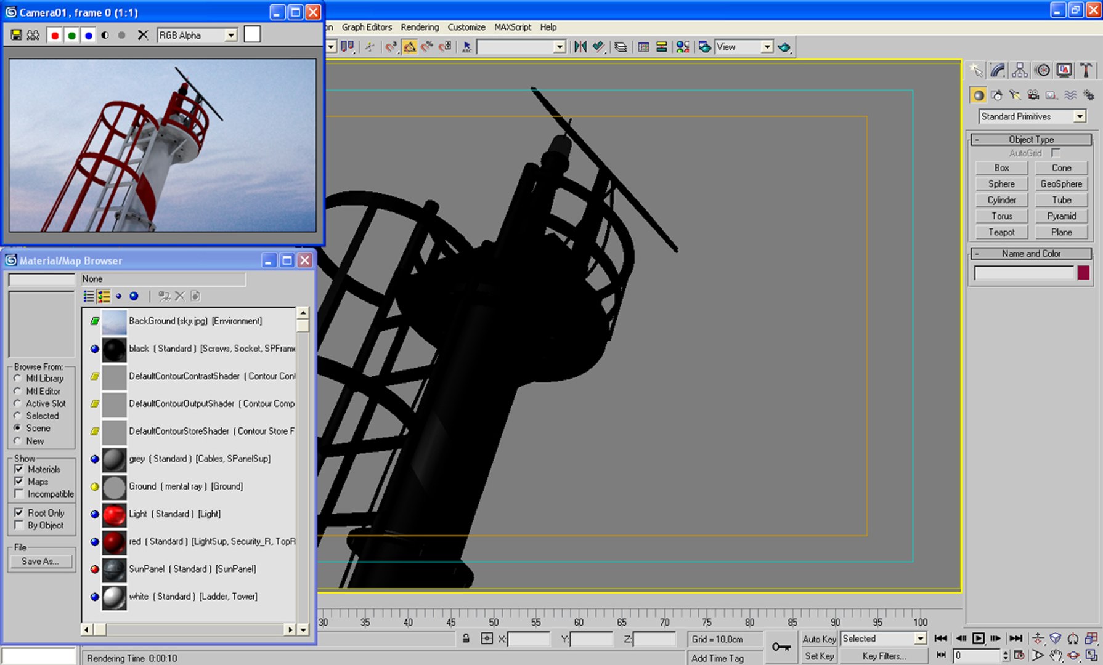Open the Utilities hammer panel tab
The height and width of the screenshot is (665, 1103).
pos(1086,71)
